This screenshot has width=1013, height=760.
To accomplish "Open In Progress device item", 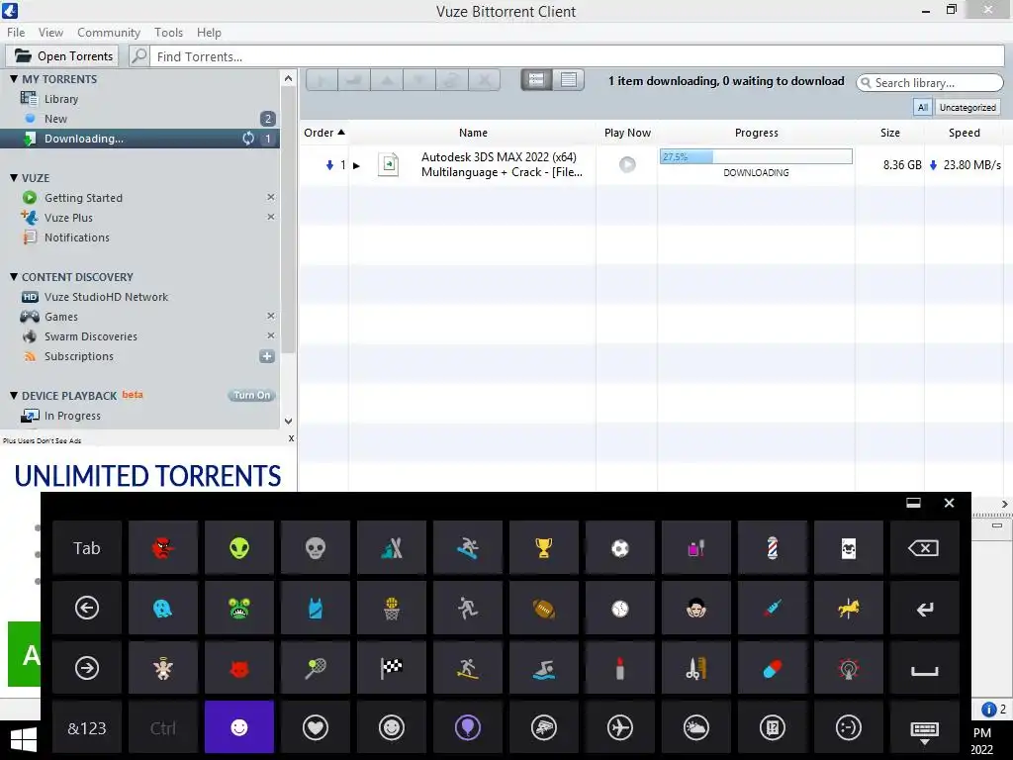I will tap(72, 416).
